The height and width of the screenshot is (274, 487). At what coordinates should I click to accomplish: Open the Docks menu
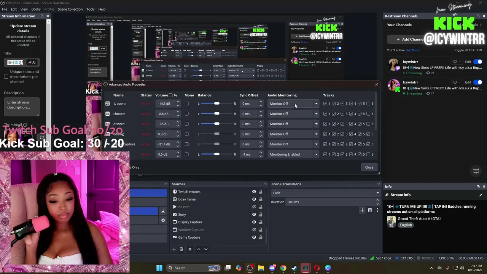[36, 9]
